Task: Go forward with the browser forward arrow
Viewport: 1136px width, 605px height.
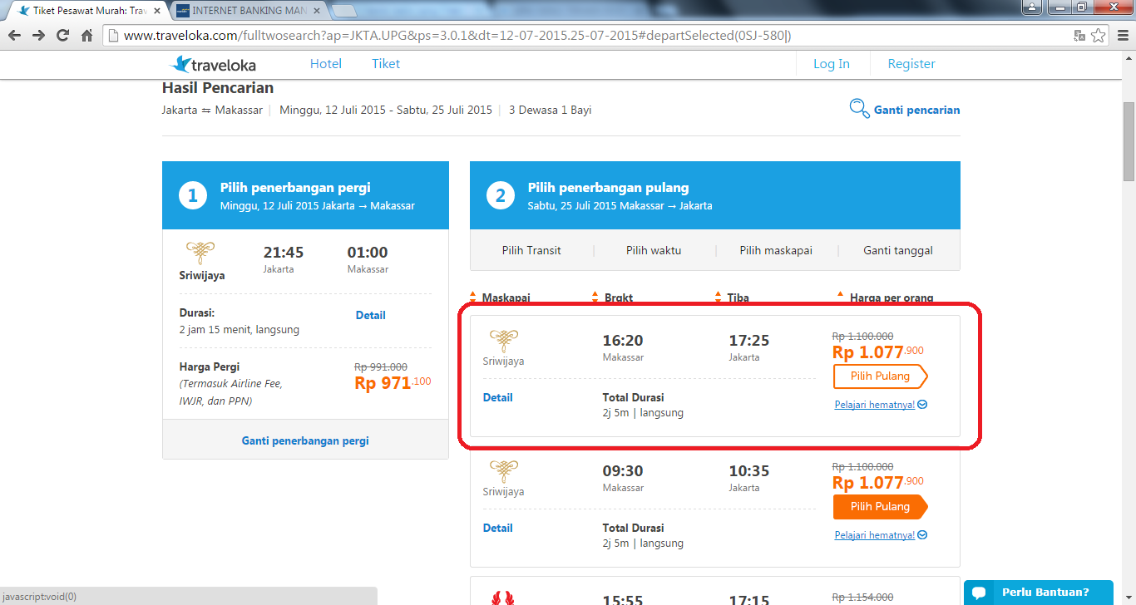Action: [38, 36]
